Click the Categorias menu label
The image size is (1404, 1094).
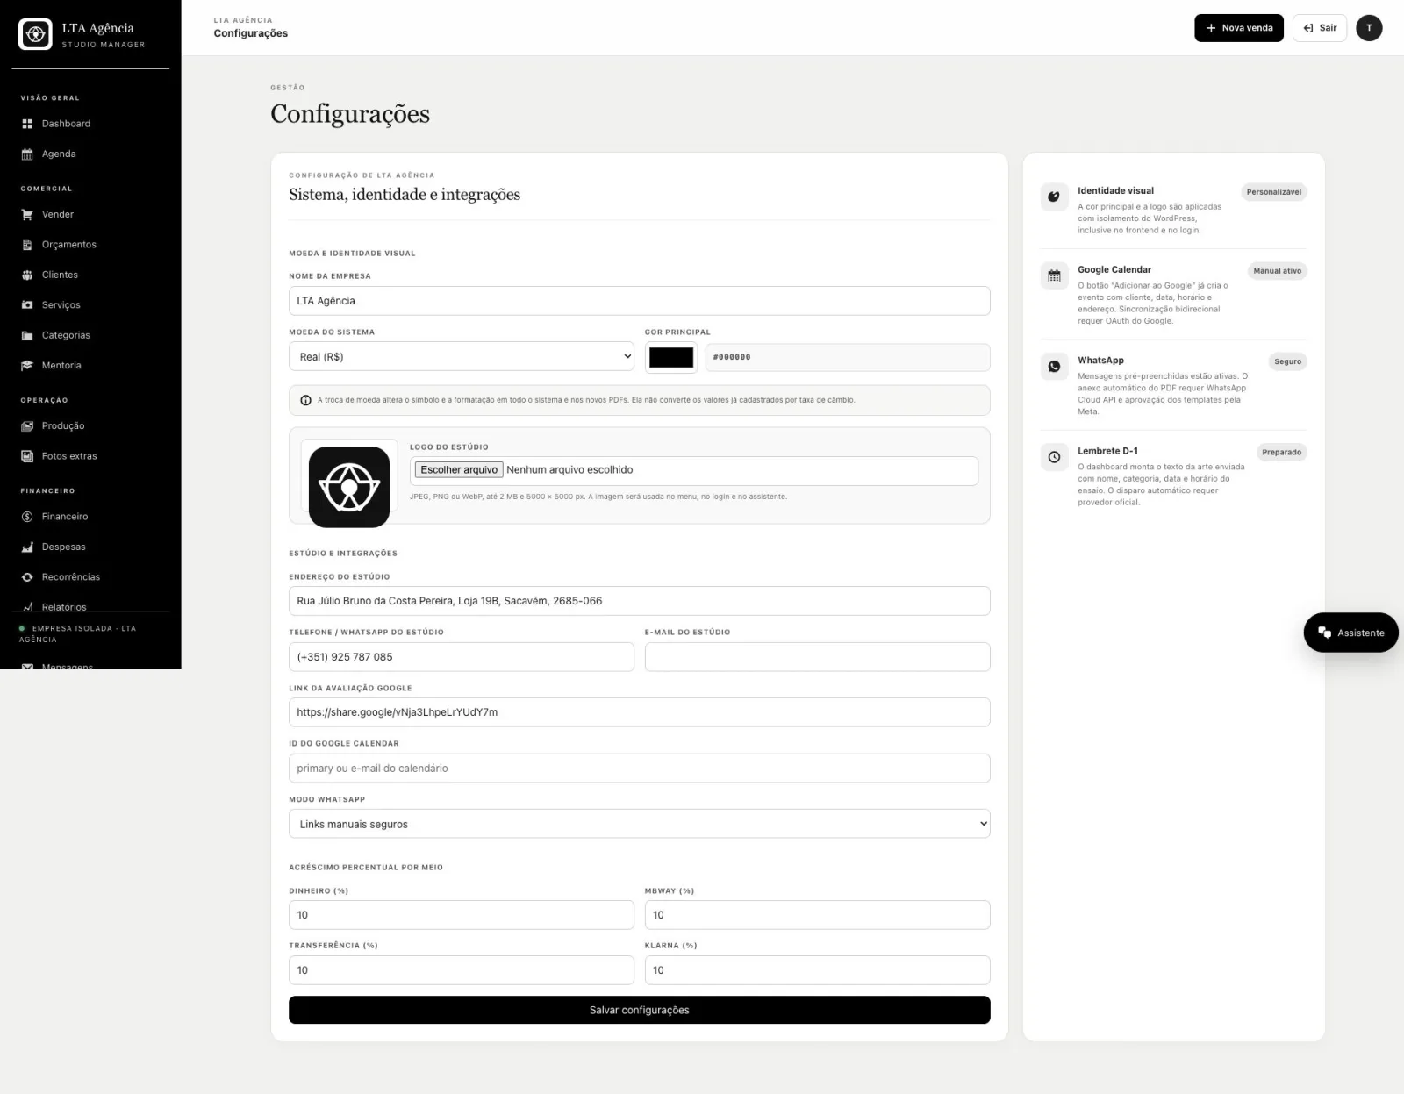click(x=66, y=336)
